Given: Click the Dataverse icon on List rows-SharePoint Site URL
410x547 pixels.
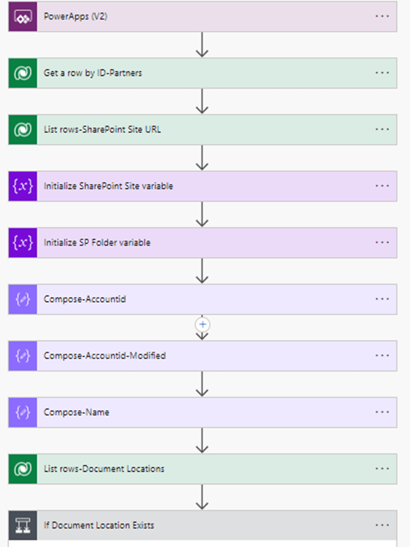Looking at the screenshot, I should (x=22, y=130).
